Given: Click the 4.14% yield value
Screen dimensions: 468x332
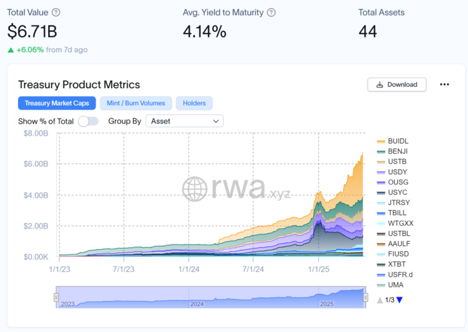Looking at the screenshot, I should (205, 31).
